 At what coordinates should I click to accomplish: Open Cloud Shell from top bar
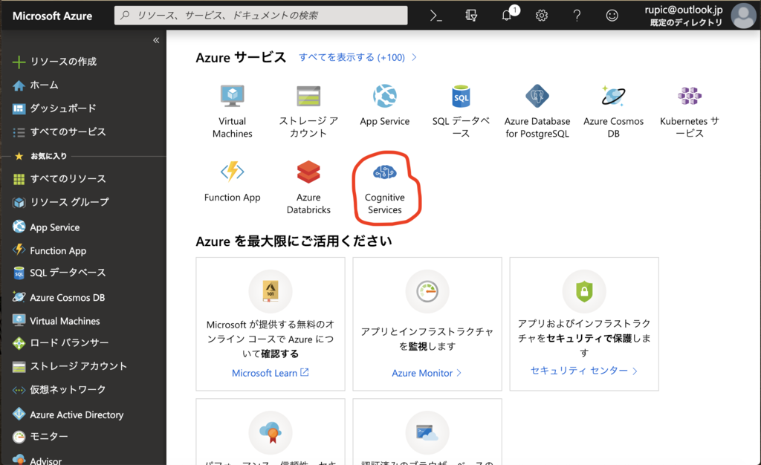pos(435,16)
